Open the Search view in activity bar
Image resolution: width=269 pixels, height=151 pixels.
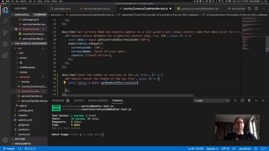(5, 21)
